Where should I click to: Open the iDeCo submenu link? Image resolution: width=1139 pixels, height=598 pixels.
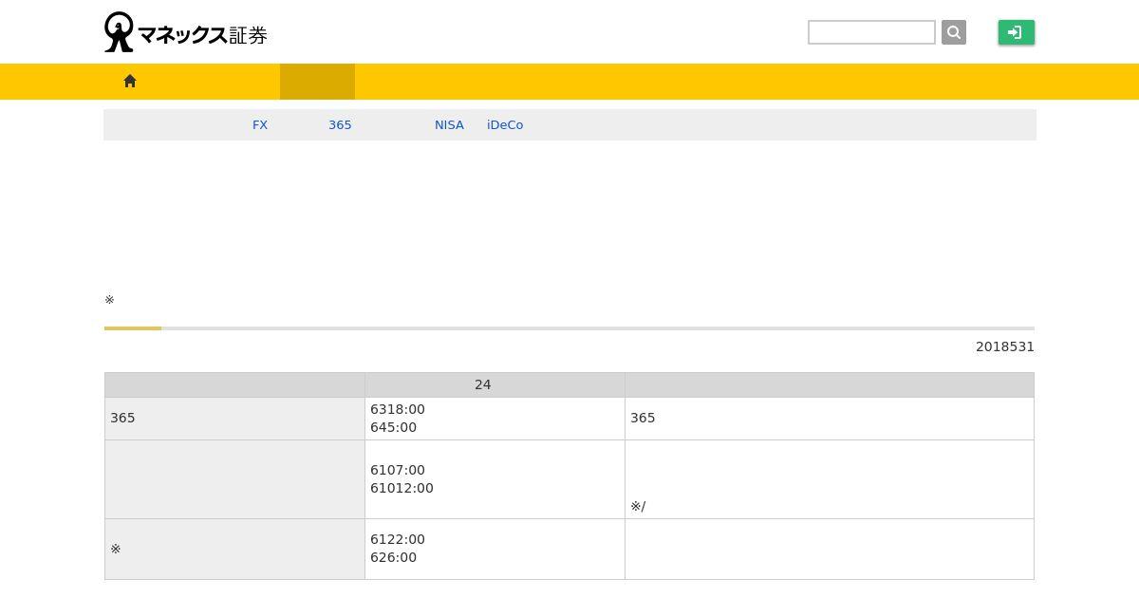(505, 125)
